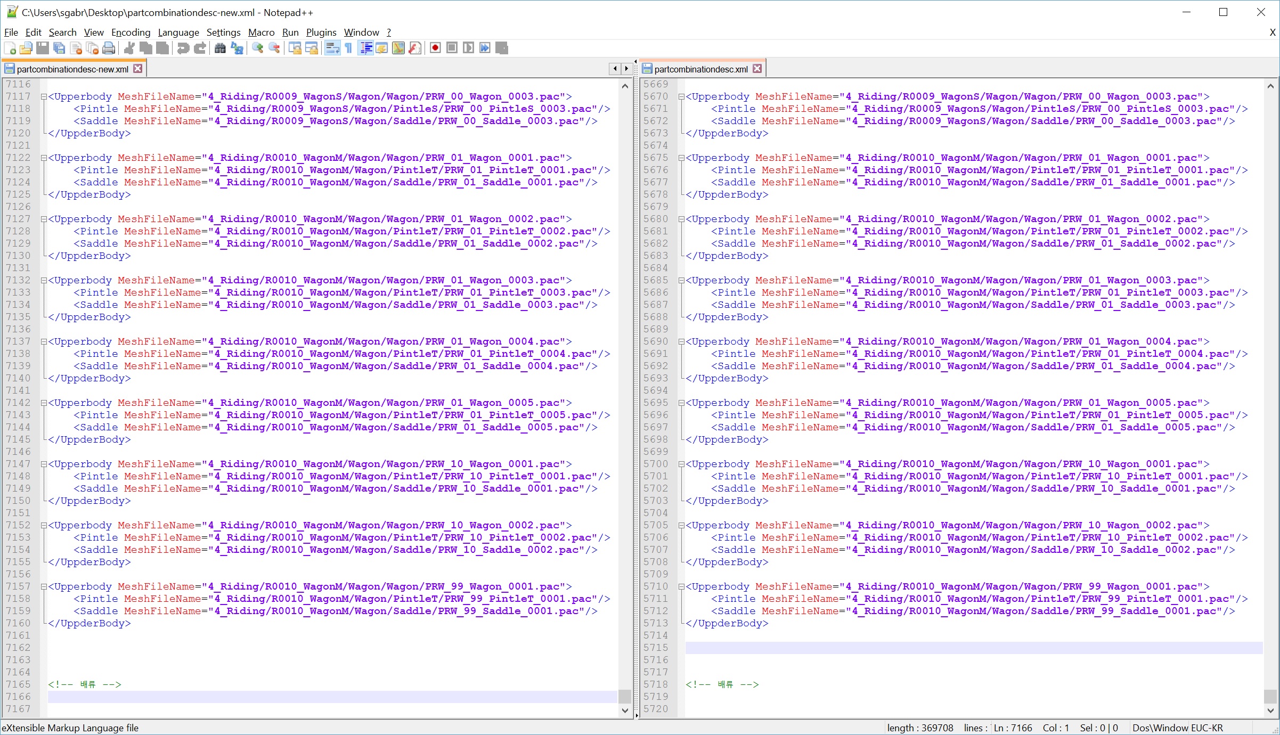
Task: Toggle Show all characters pilcrow button
Action: click(348, 48)
